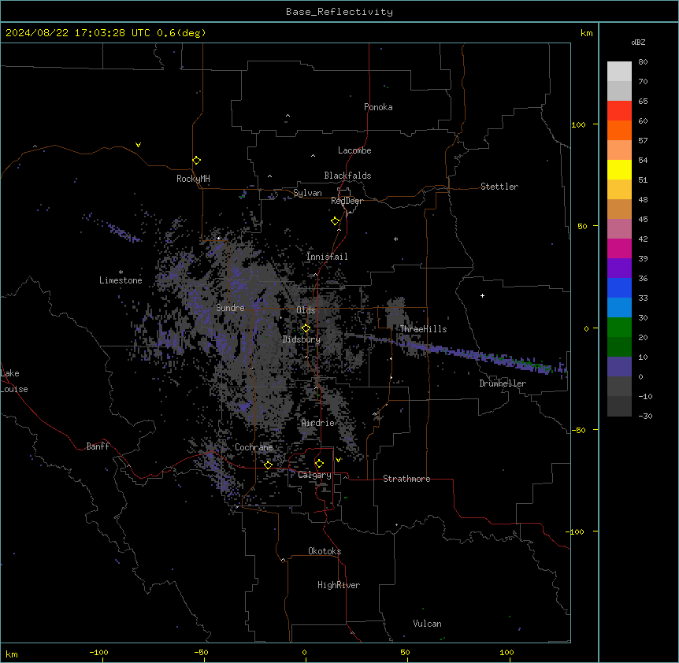Click the dBZ legend heading
Screen dimensions: 679x663
point(638,43)
